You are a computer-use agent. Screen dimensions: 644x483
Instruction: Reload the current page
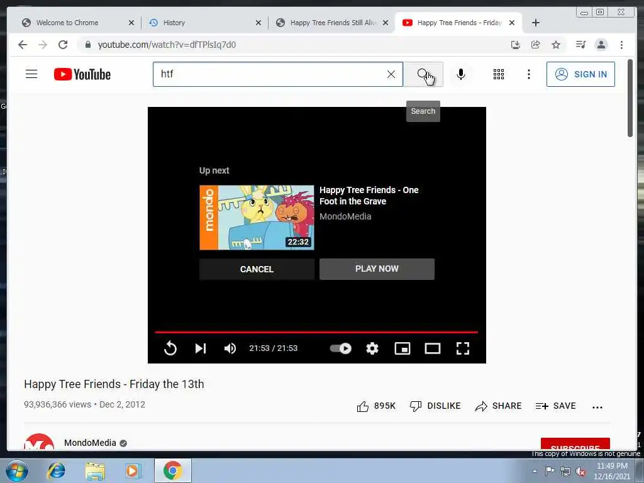[x=63, y=45]
